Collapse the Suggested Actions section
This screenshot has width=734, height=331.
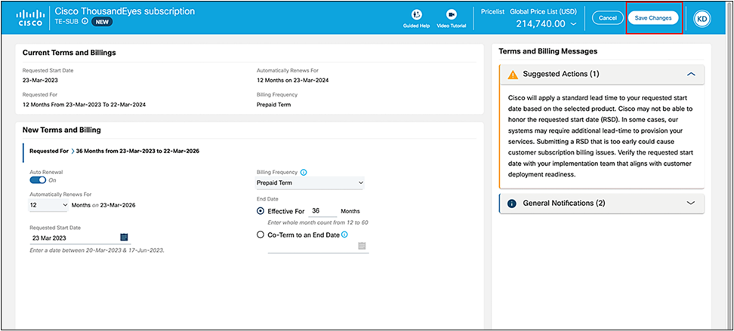(690, 75)
